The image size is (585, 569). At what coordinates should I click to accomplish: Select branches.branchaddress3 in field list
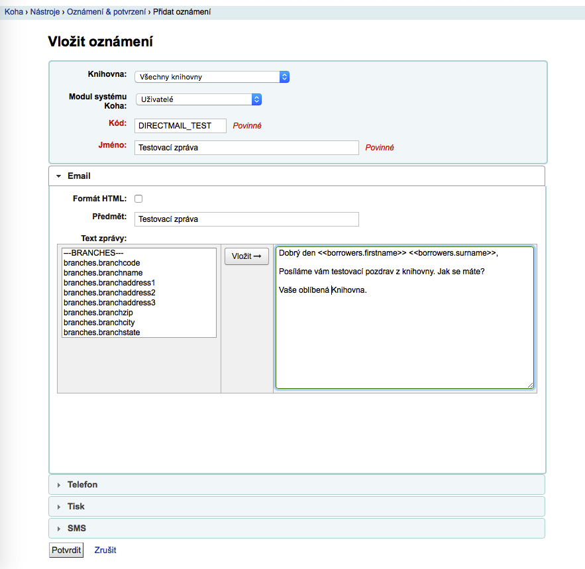138,303
